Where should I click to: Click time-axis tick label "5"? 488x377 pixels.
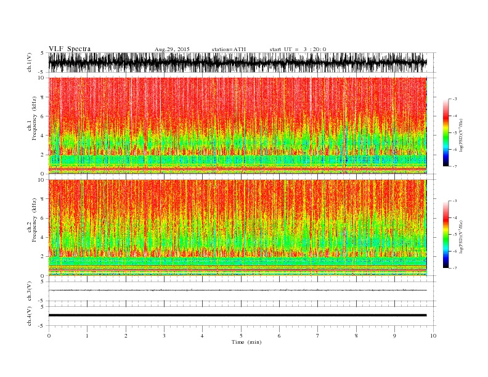(241, 336)
